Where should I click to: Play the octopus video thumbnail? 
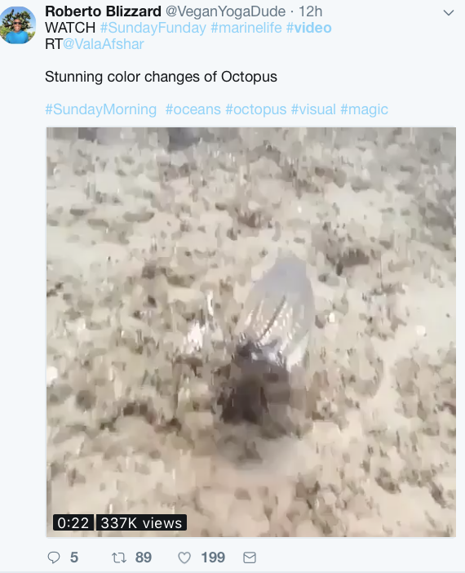(x=251, y=332)
